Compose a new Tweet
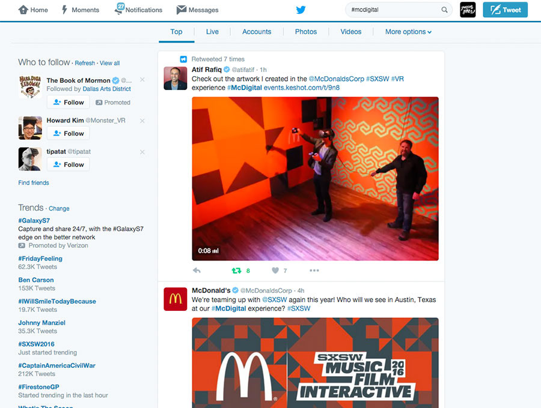This screenshot has width=541, height=408. (x=505, y=10)
